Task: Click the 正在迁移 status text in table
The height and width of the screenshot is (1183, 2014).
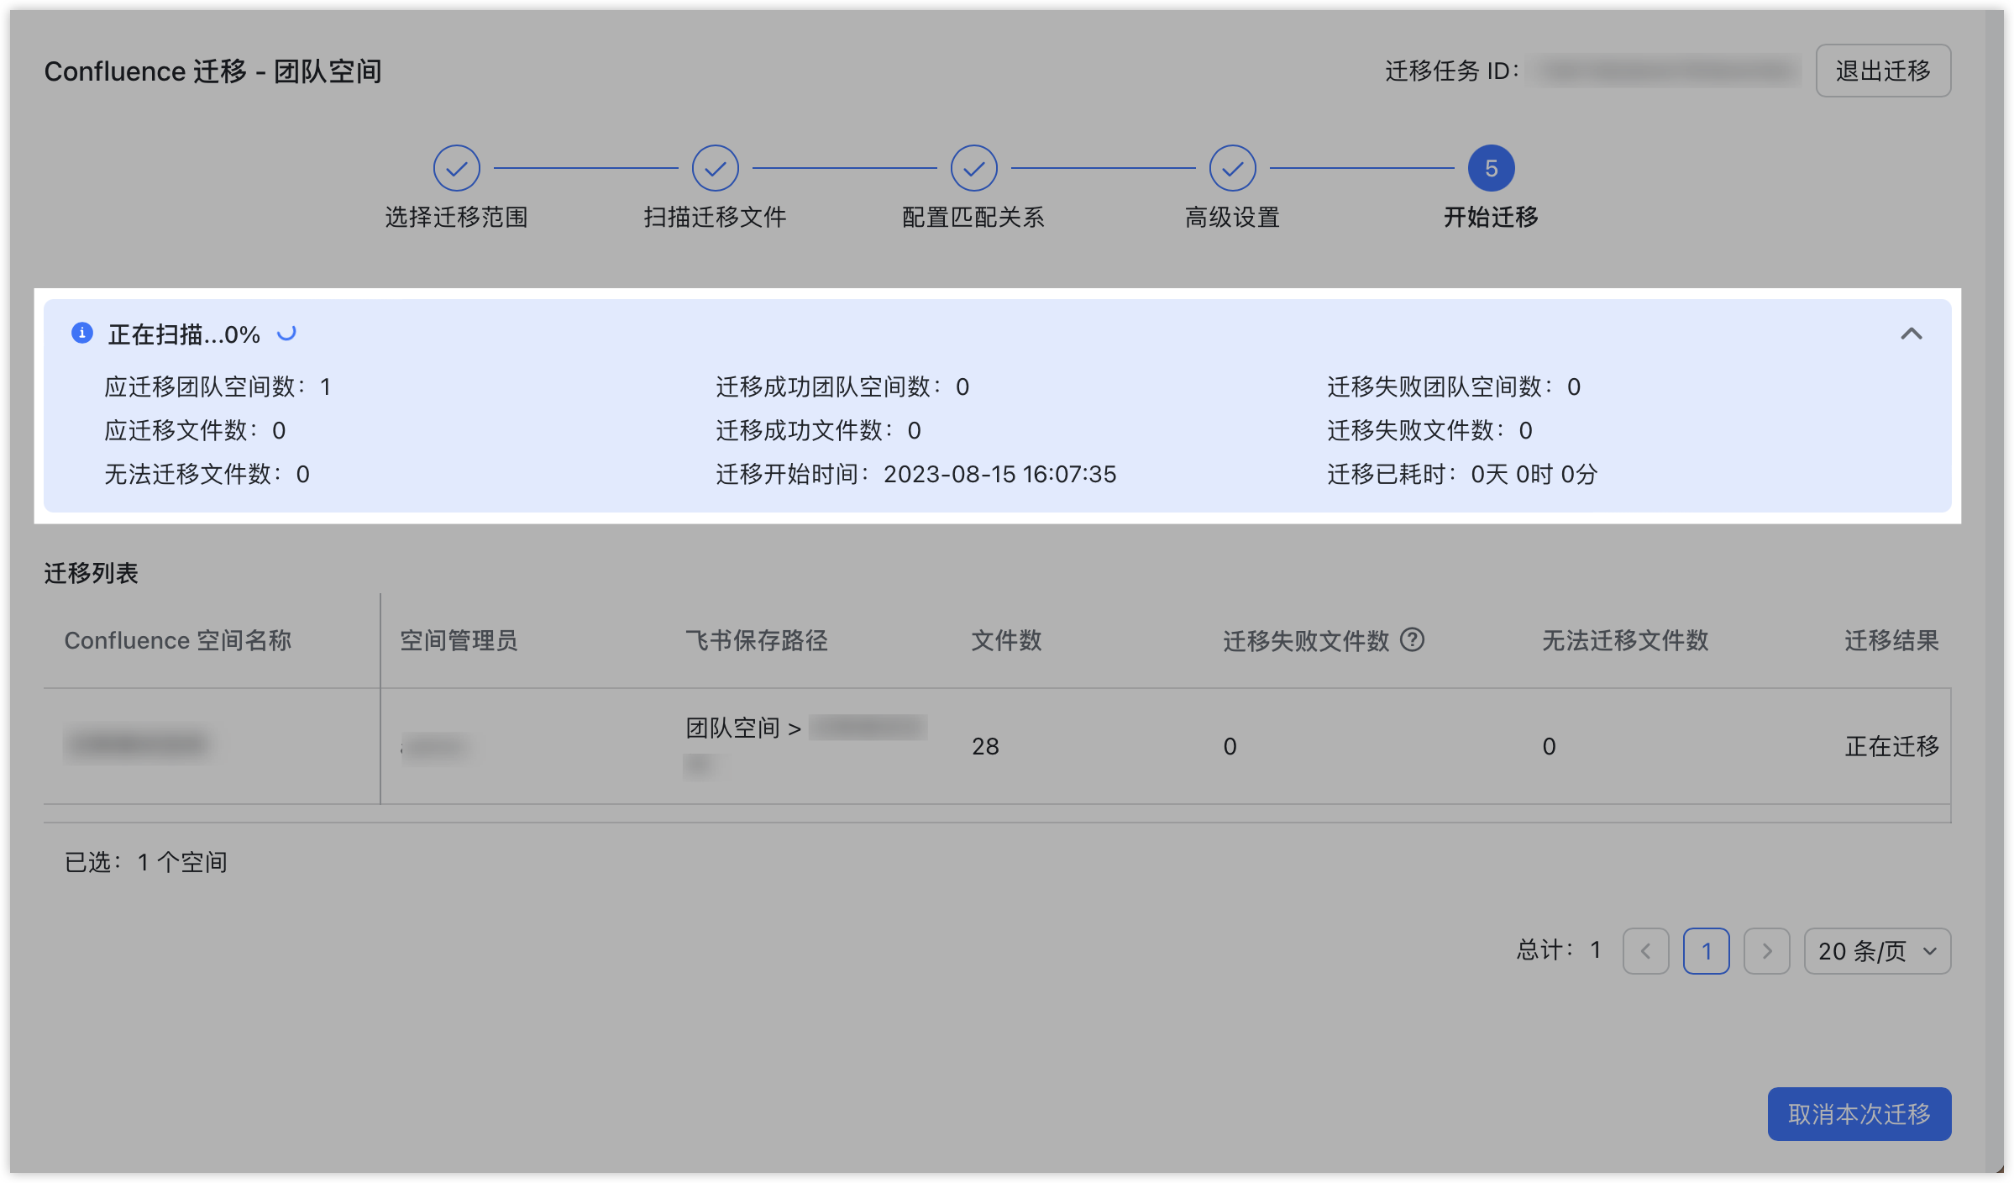Action: coord(1891,746)
